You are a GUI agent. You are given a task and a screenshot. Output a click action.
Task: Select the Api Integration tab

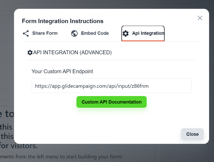pos(143,33)
